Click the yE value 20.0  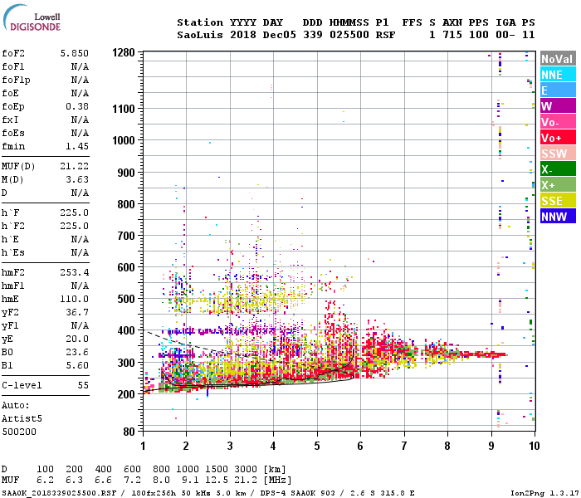coord(77,339)
